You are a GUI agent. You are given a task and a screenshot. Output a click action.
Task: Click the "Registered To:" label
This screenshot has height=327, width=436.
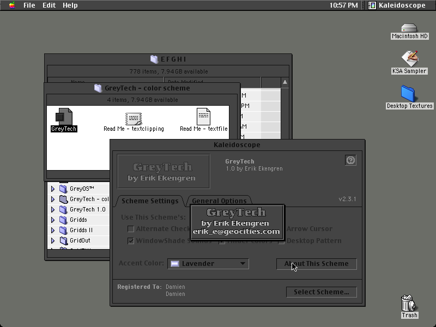[140, 287]
